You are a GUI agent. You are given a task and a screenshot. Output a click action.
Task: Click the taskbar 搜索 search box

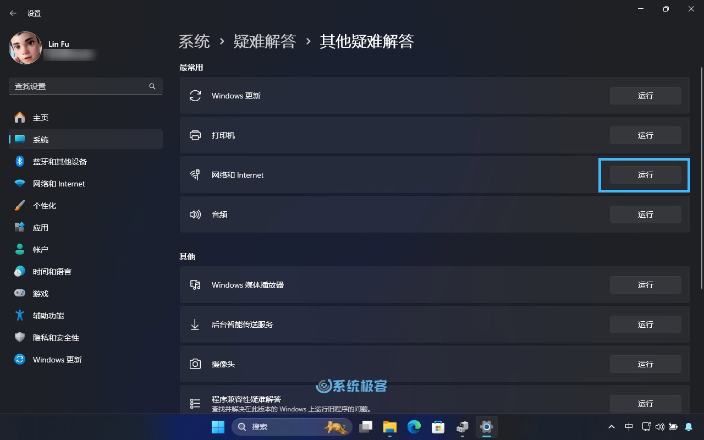[x=292, y=427]
